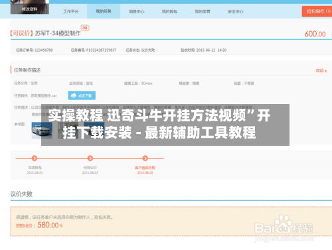The width and height of the screenshot is (332, 250).
Task: Click the 建模工具: 3Dmax field
Action: coord(138,84)
